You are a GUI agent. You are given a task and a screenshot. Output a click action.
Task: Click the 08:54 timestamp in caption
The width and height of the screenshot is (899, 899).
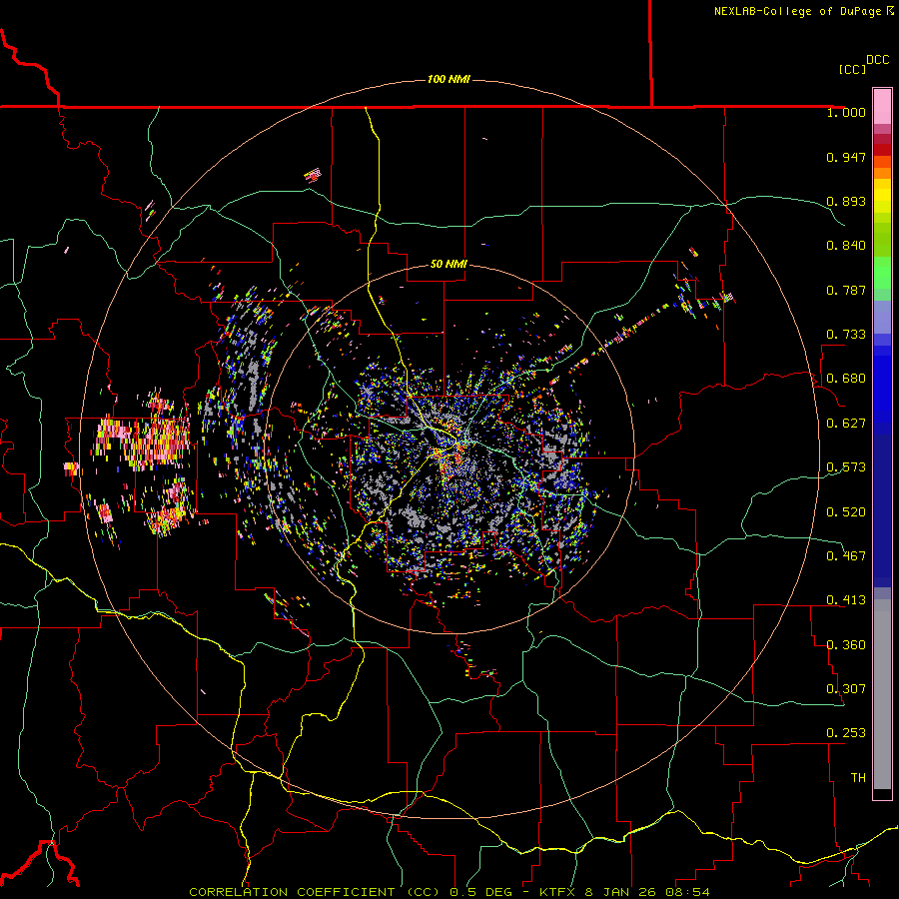[687, 892]
